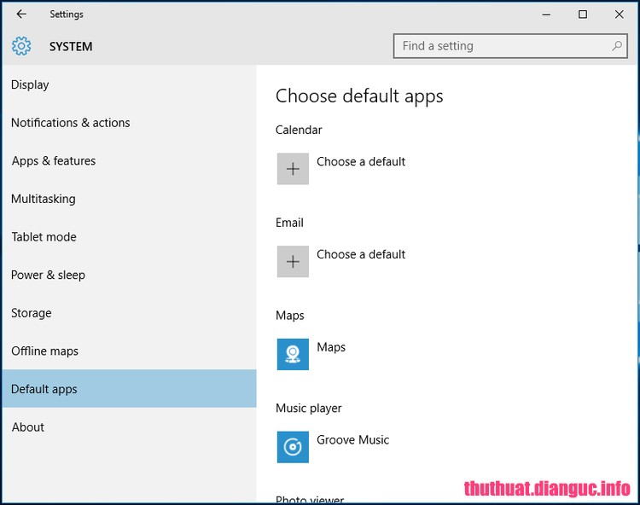Screen dimensions: 640x505
Task: Click the search magnifier icon
Action: pos(617,46)
